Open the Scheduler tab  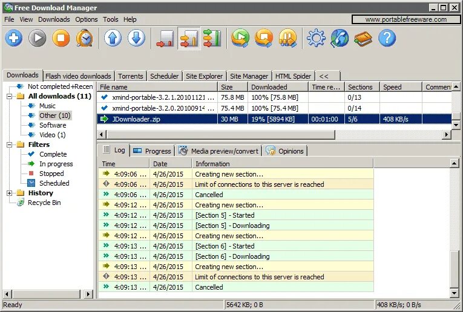pos(164,76)
